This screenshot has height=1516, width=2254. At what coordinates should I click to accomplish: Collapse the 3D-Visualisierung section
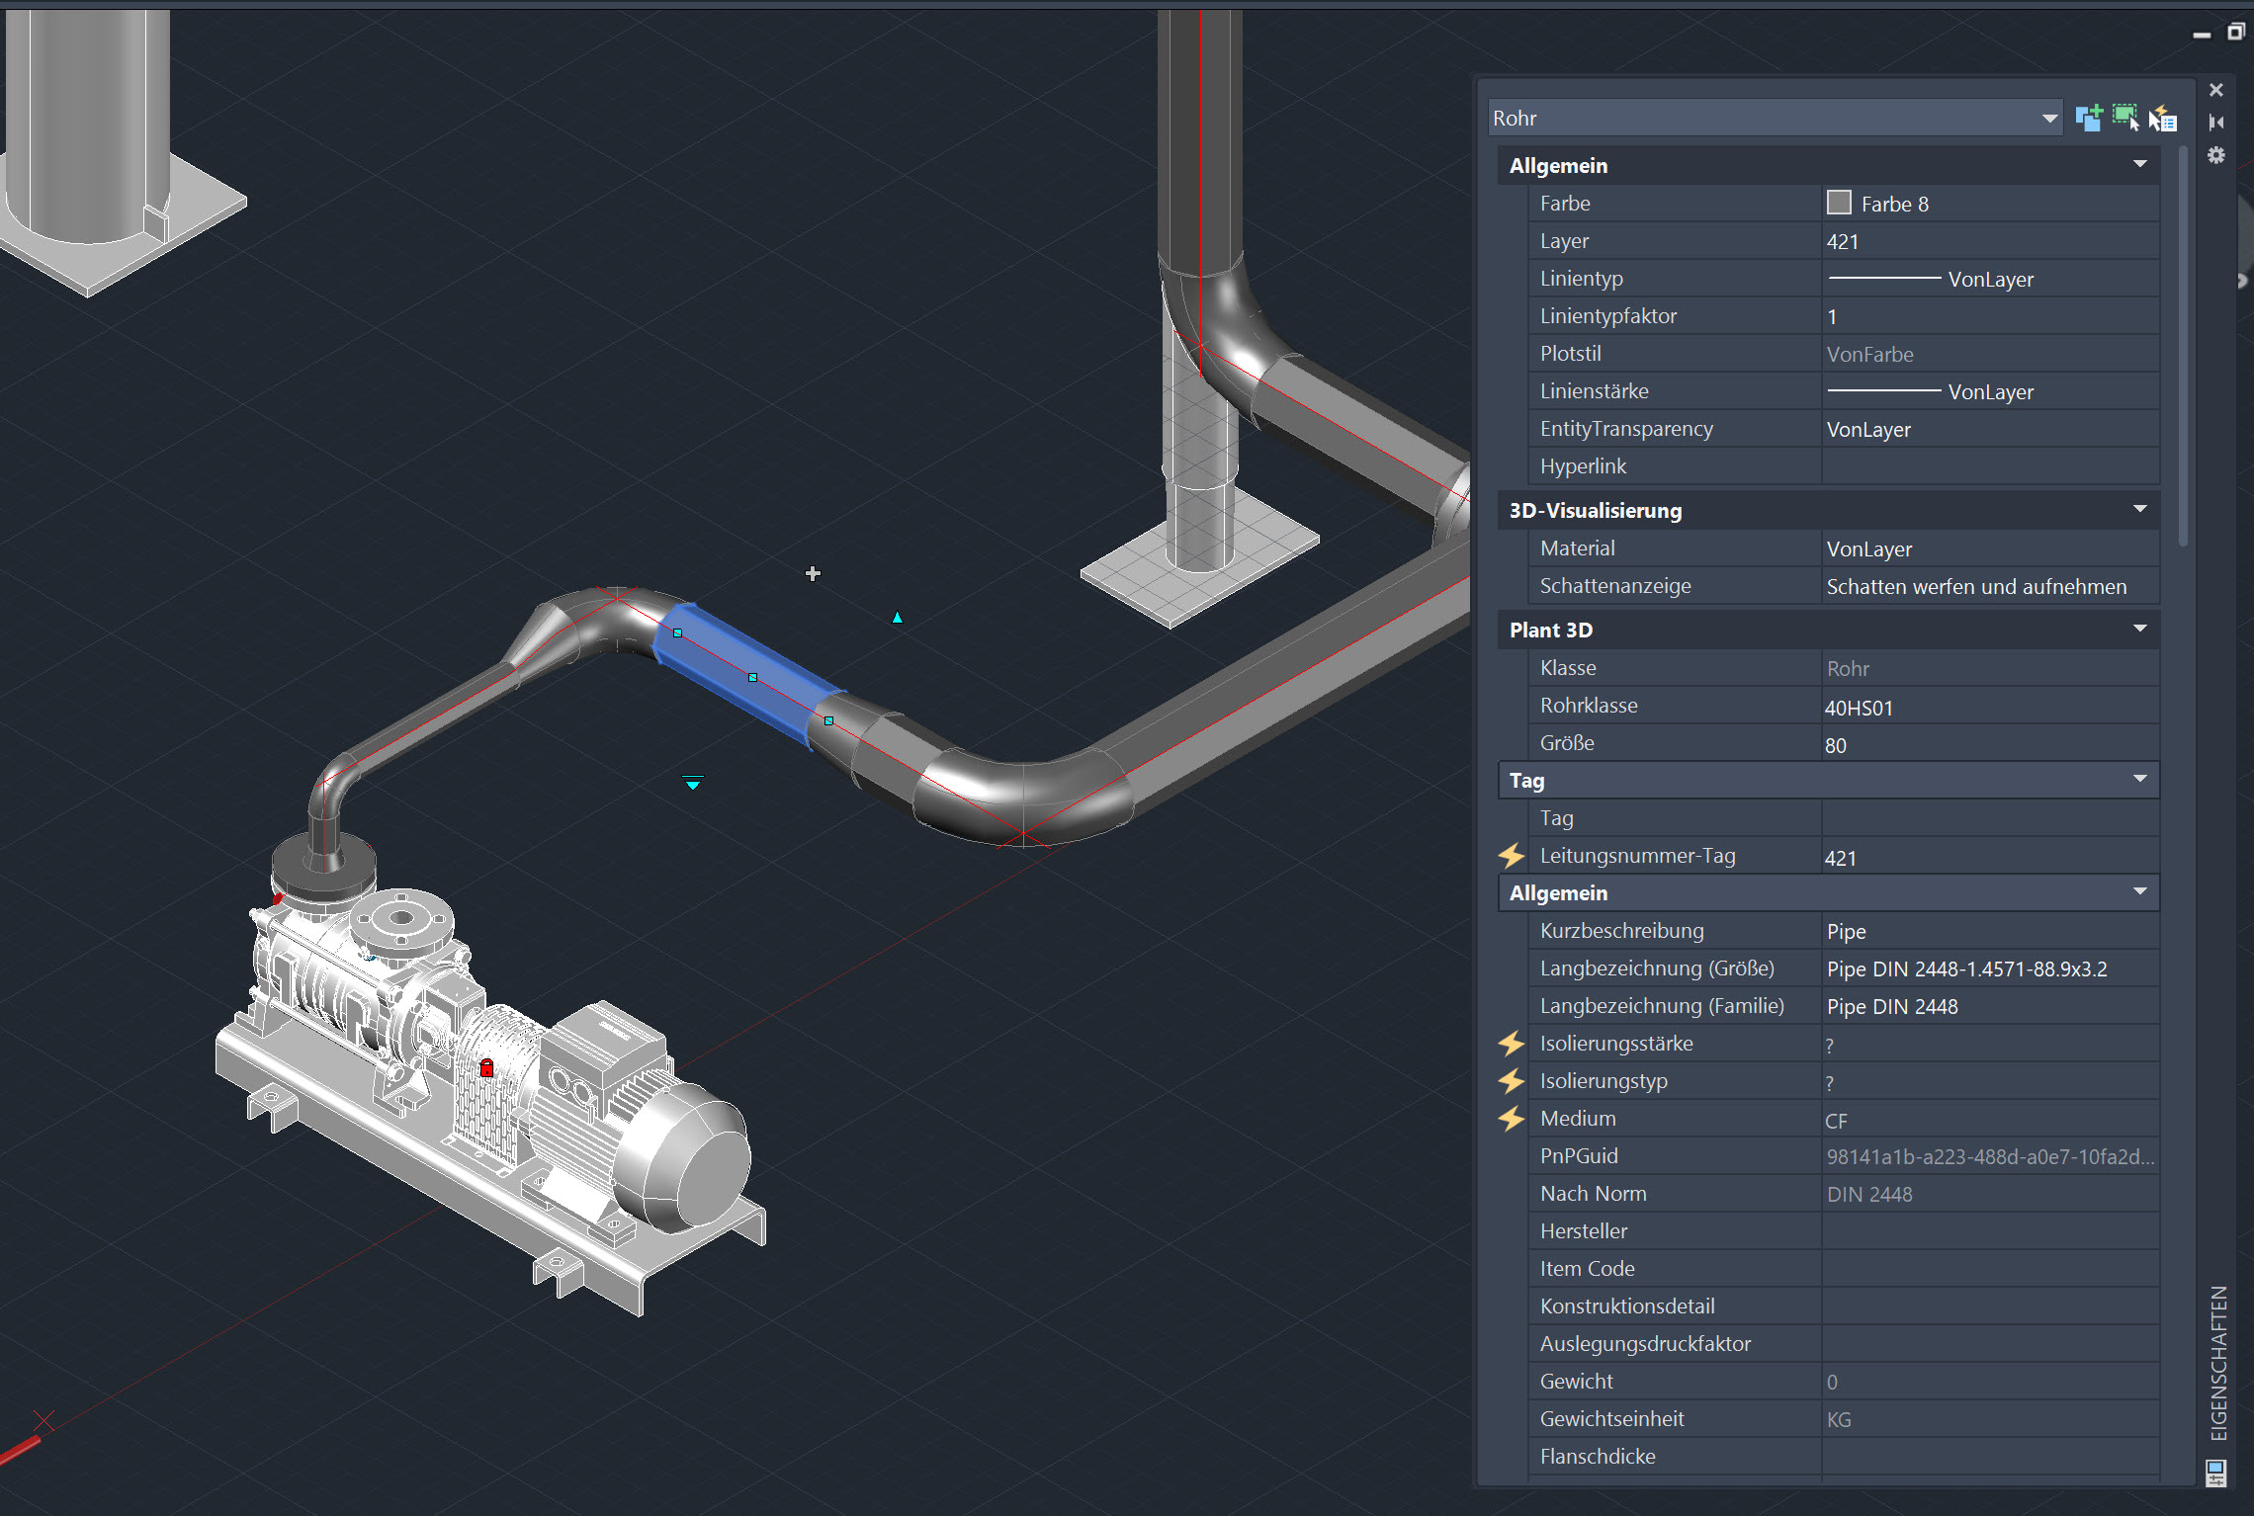(x=2139, y=510)
